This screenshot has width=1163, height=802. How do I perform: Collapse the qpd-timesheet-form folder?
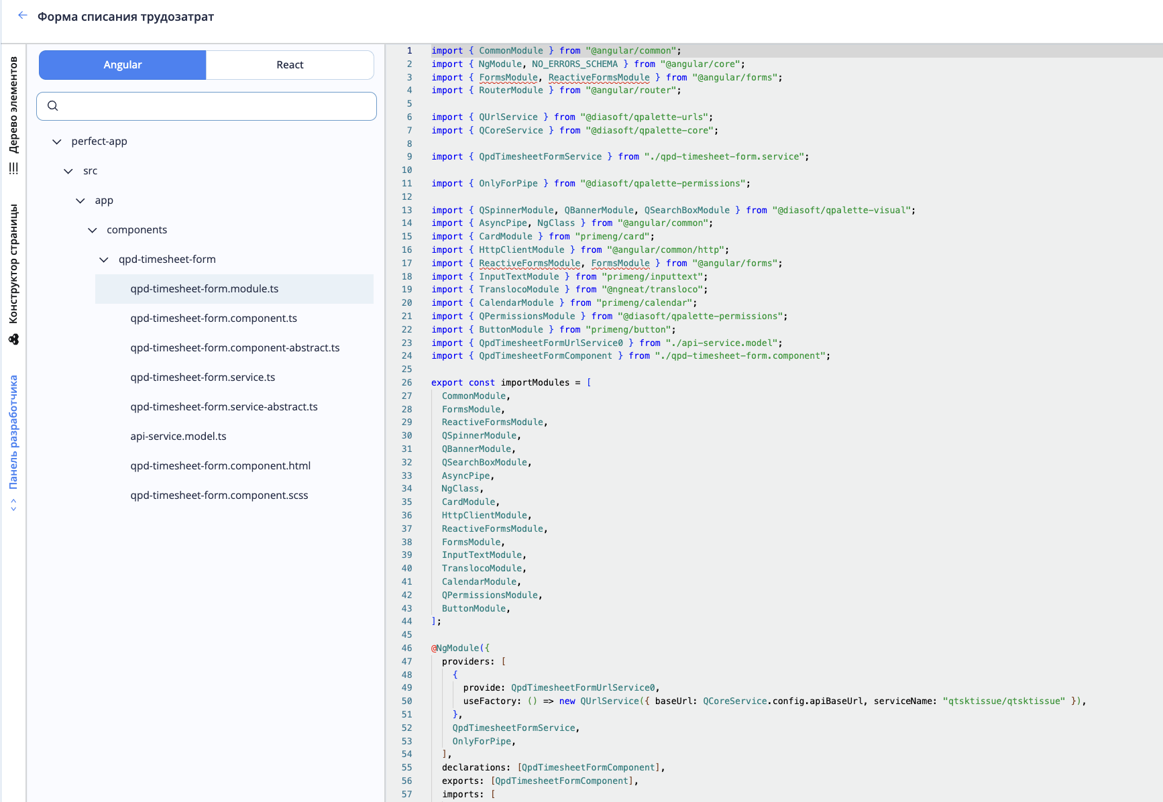(104, 260)
